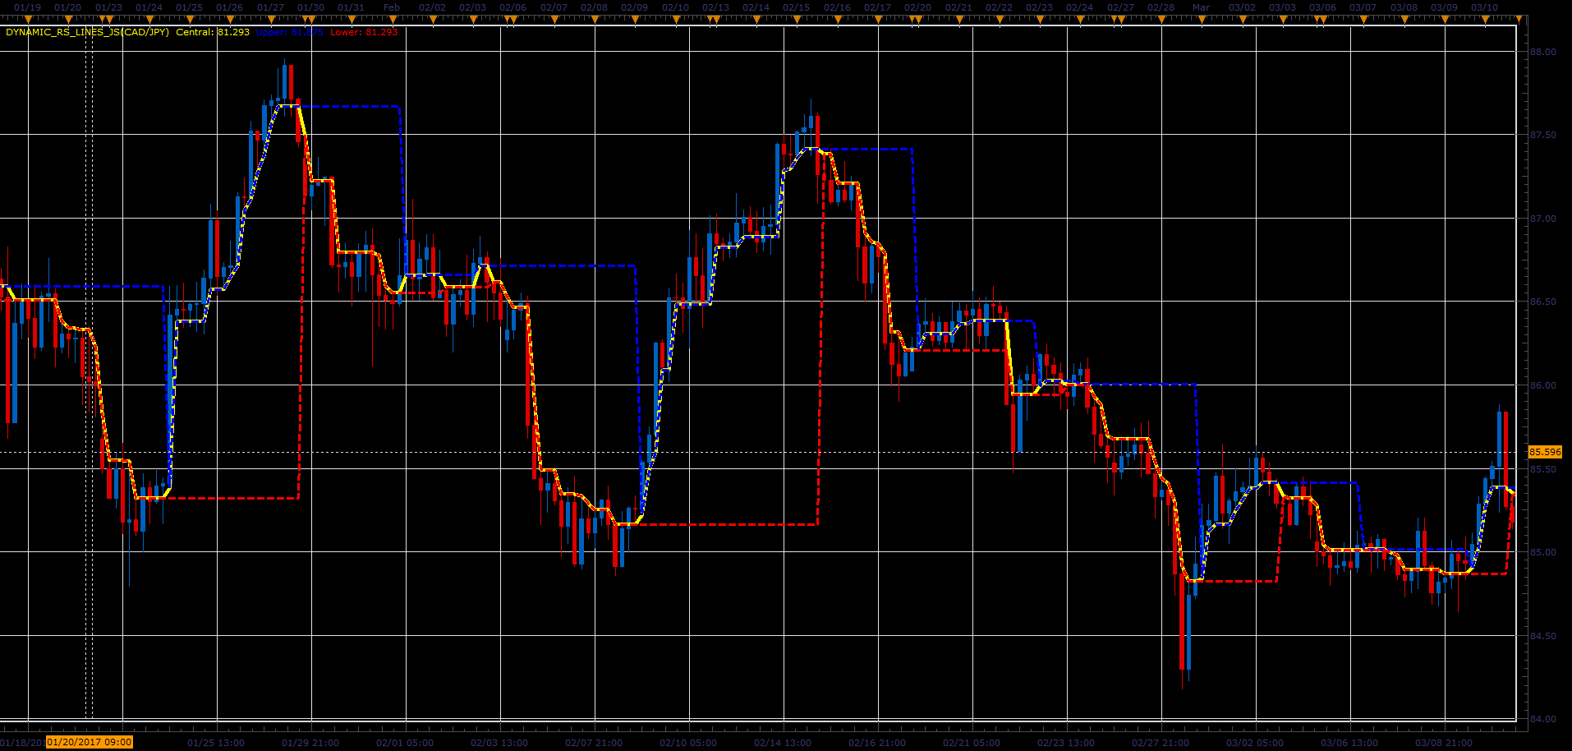Click the 88.00 price level label

click(x=1542, y=52)
